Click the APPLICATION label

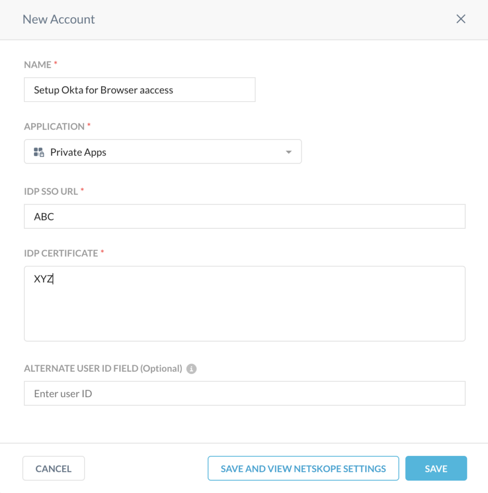pos(54,127)
